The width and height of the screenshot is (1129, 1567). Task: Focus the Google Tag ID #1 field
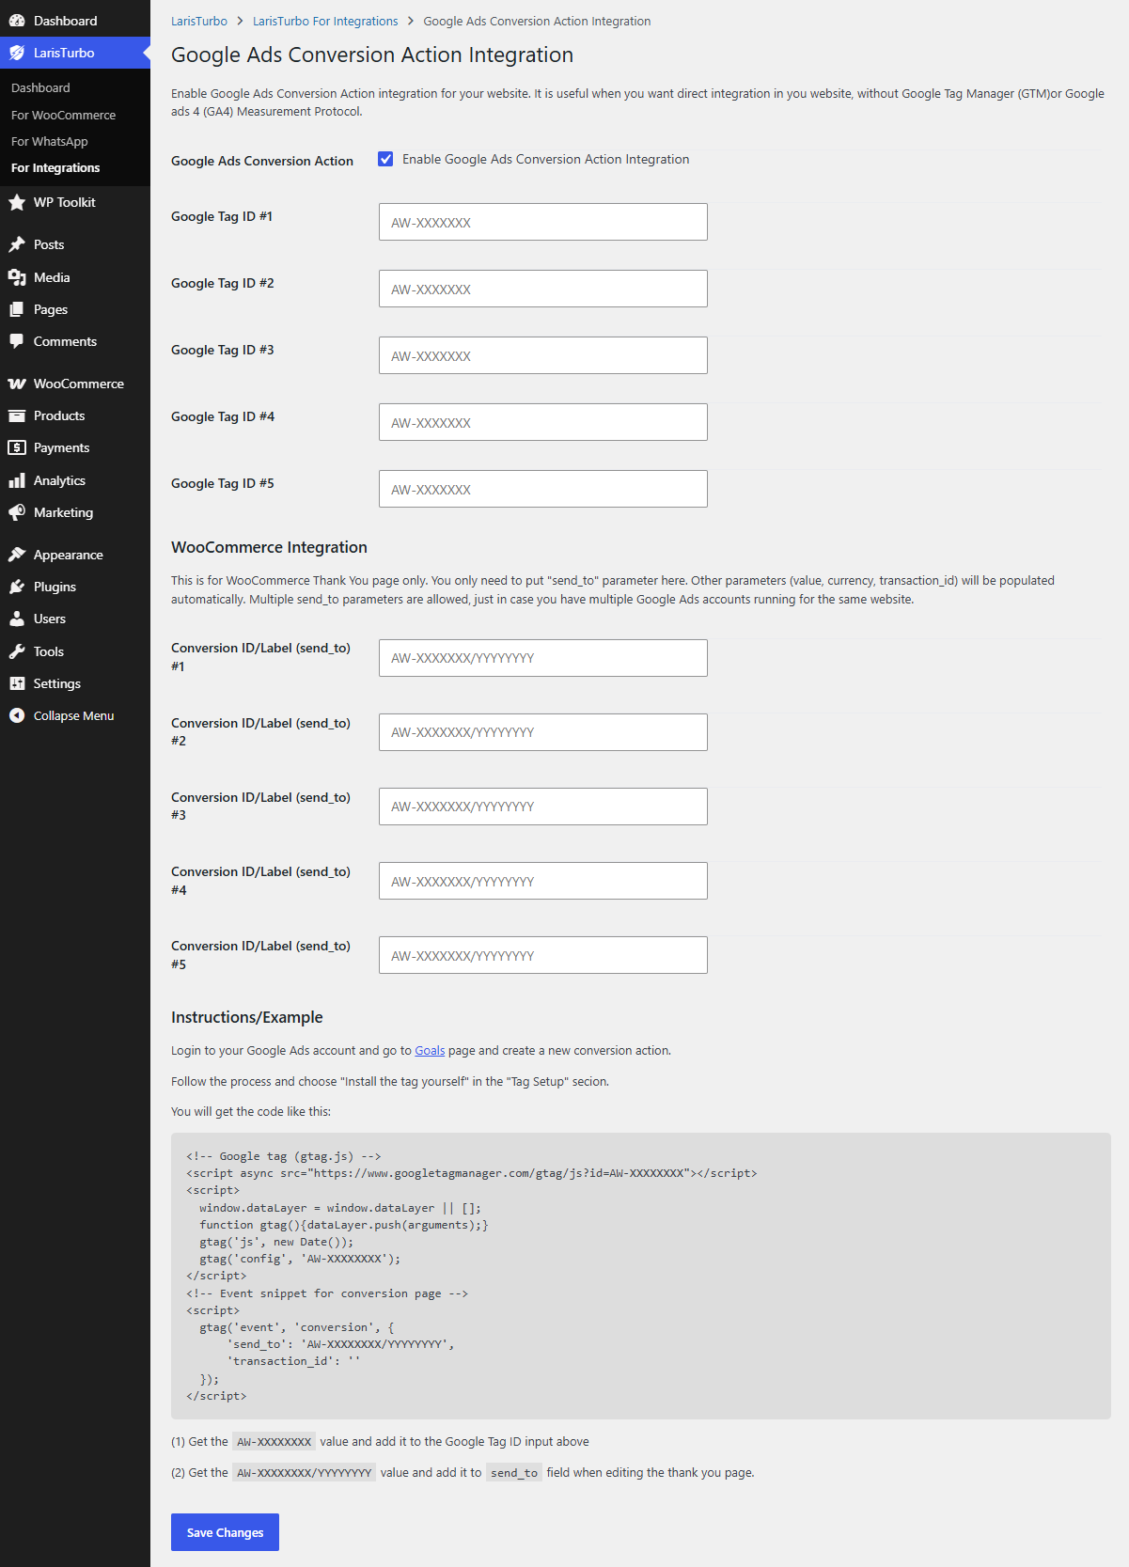pos(543,222)
